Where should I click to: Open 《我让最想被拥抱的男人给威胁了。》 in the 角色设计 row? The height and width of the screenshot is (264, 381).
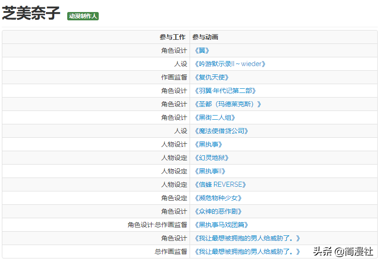(x=247, y=239)
